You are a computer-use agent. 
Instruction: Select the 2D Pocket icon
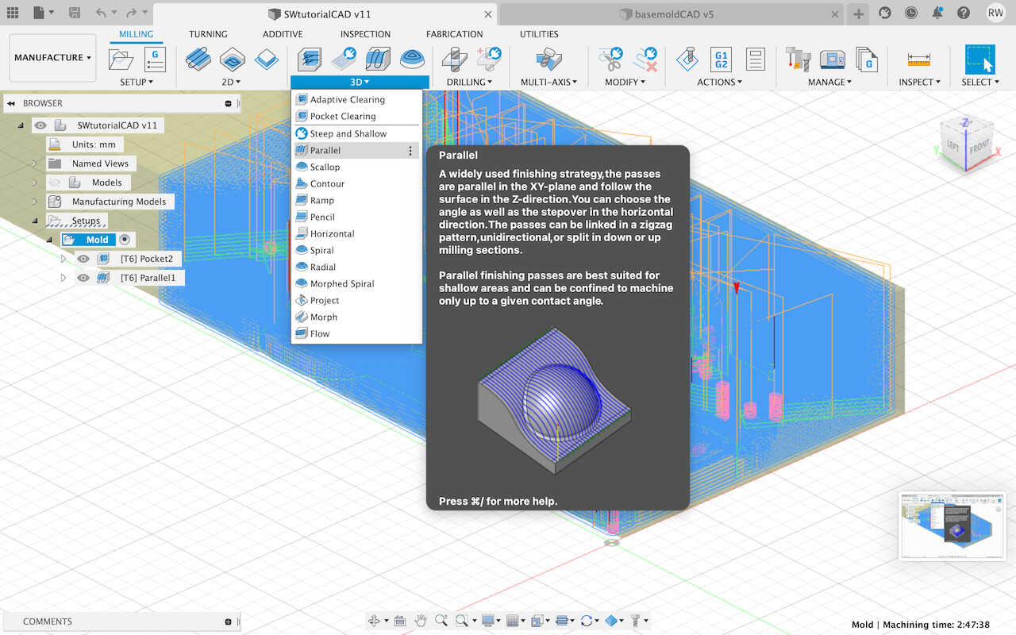233,60
